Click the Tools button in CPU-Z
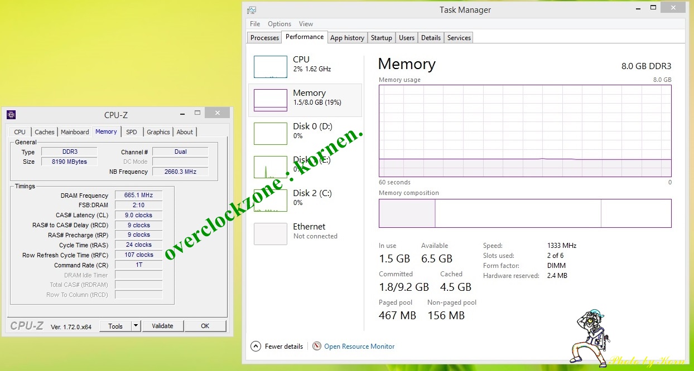 (x=115, y=326)
